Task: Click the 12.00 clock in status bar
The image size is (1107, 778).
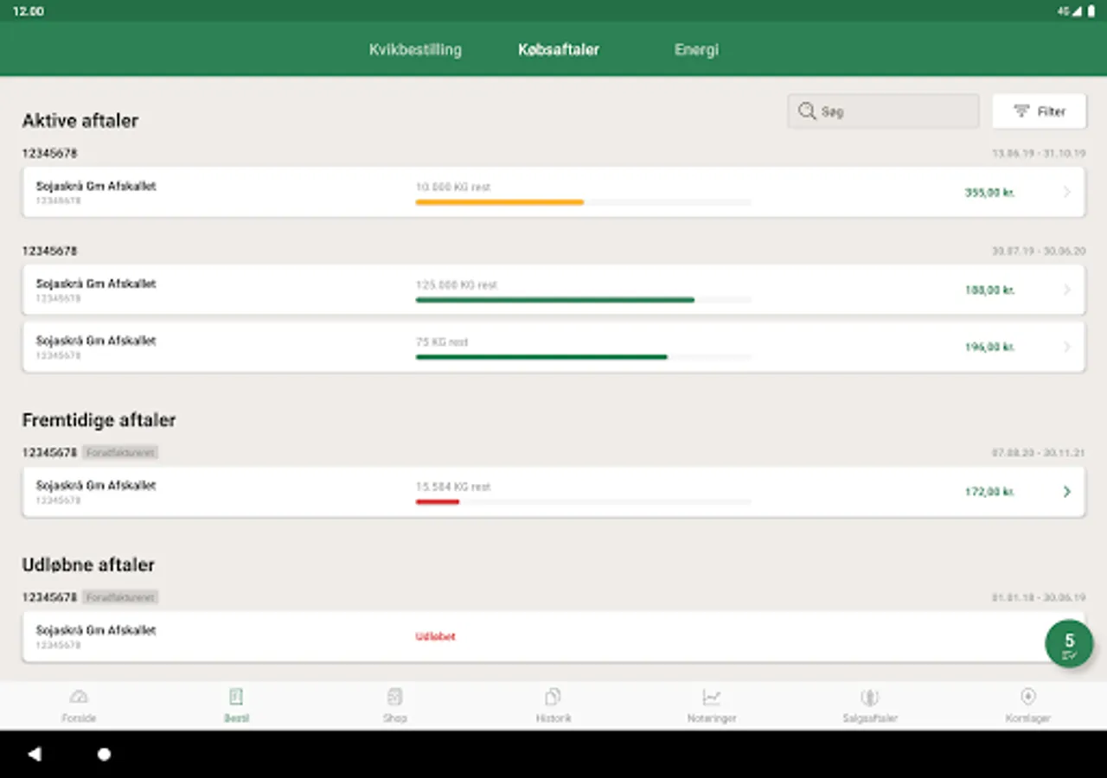Action: (29, 11)
